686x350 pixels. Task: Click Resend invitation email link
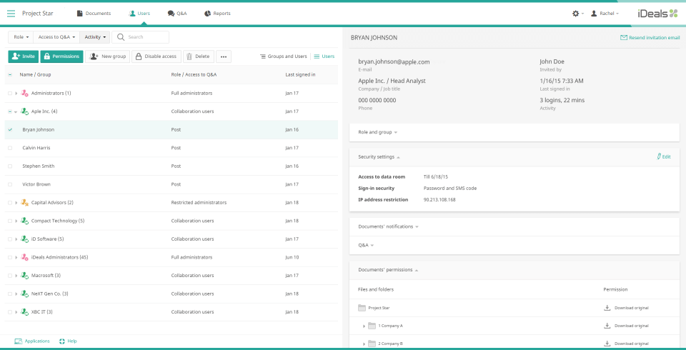[650, 37]
